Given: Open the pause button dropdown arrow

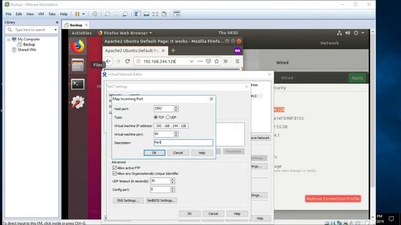Looking at the screenshot, I should tap(83, 14).
